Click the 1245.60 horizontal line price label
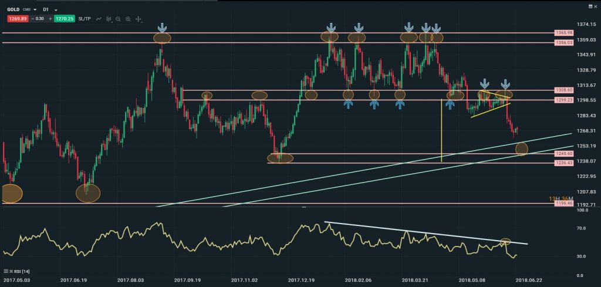 (563, 153)
